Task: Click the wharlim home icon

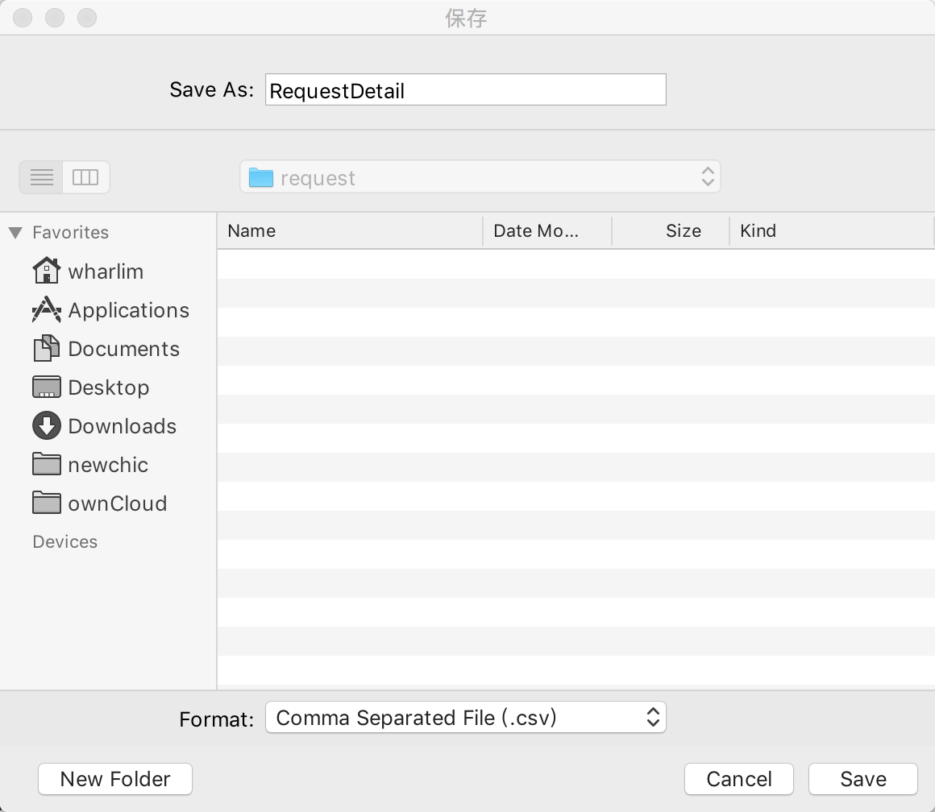Action: tap(47, 271)
